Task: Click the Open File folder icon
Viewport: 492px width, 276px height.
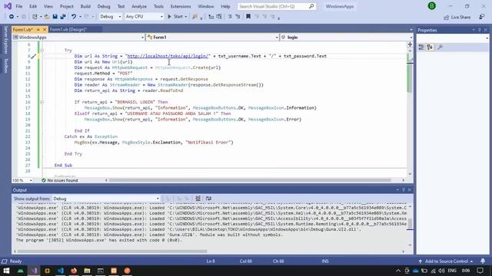Action: point(47,17)
